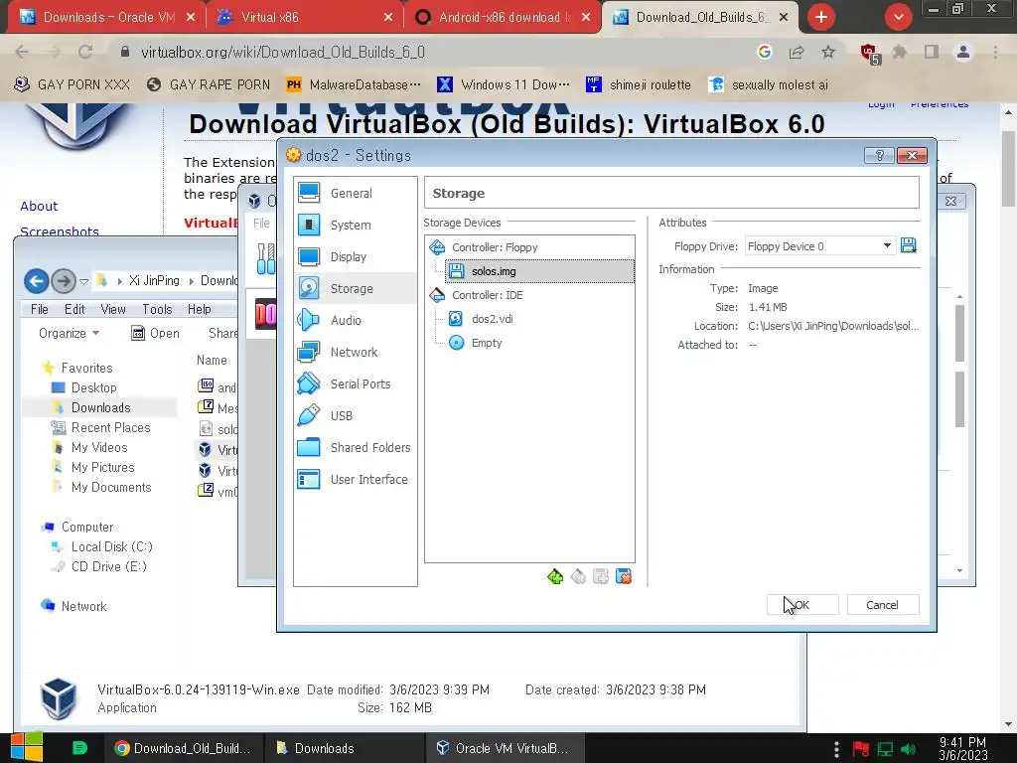1017x763 pixels.
Task: Open Chrome profile avatar
Action: point(963,52)
